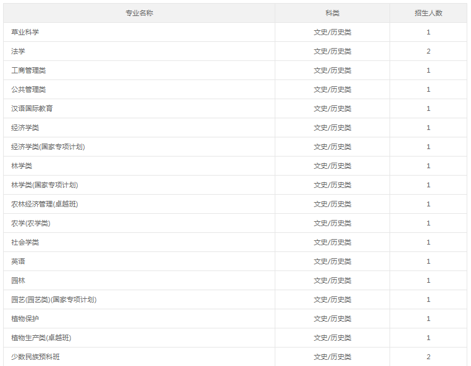Click the 科类 column header
The image size is (471, 366).
332,13
